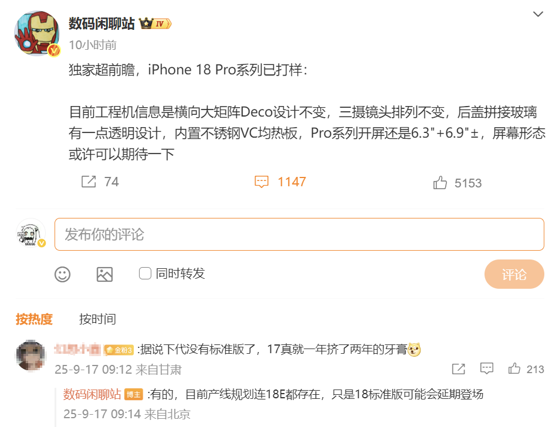
Task: Enable the 同时转发 checkbox
Action: click(145, 274)
